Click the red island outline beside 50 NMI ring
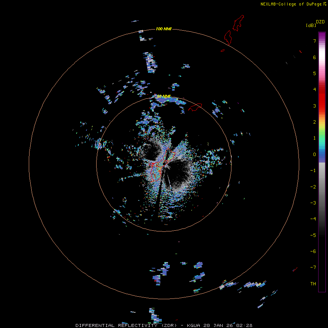This screenshot has width=328, height=328. pos(195,107)
